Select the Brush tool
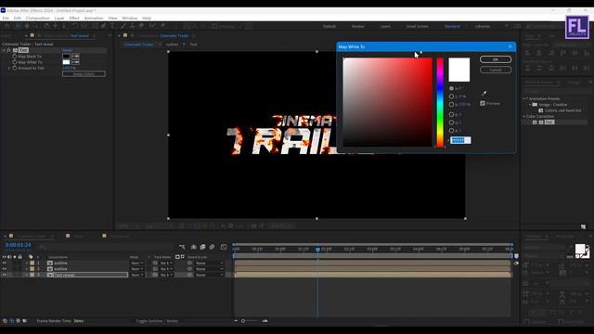The image size is (594, 334). (x=123, y=26)
